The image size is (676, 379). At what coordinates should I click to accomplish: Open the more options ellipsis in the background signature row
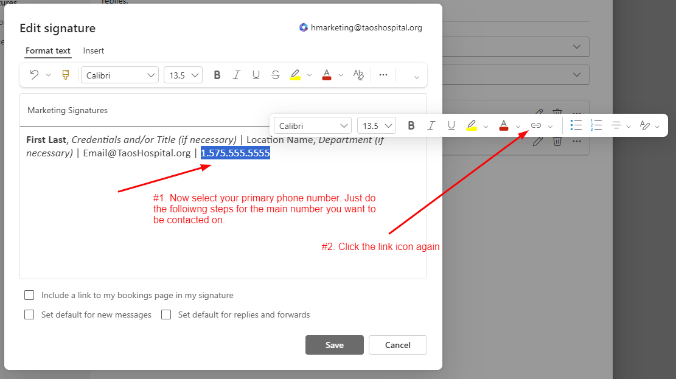(577, 141)
